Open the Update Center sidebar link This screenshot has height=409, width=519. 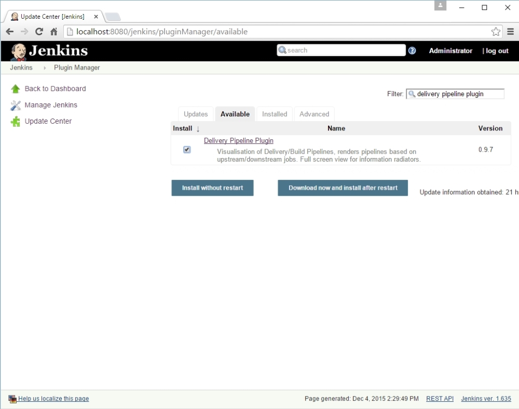tap(48, 121)
